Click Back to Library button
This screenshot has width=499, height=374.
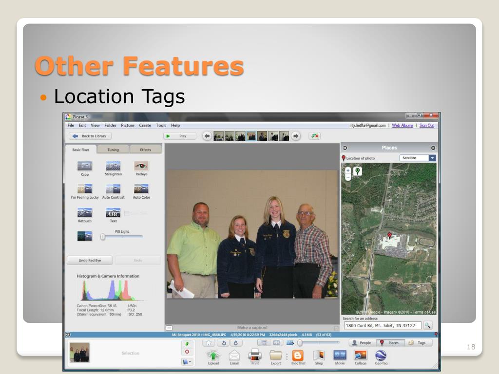pyautogui.click(x=90, y=136)
